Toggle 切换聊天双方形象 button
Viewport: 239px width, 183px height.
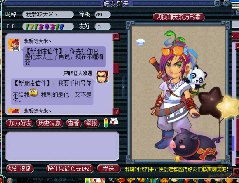pyautogui.click(x=178, y=17)
